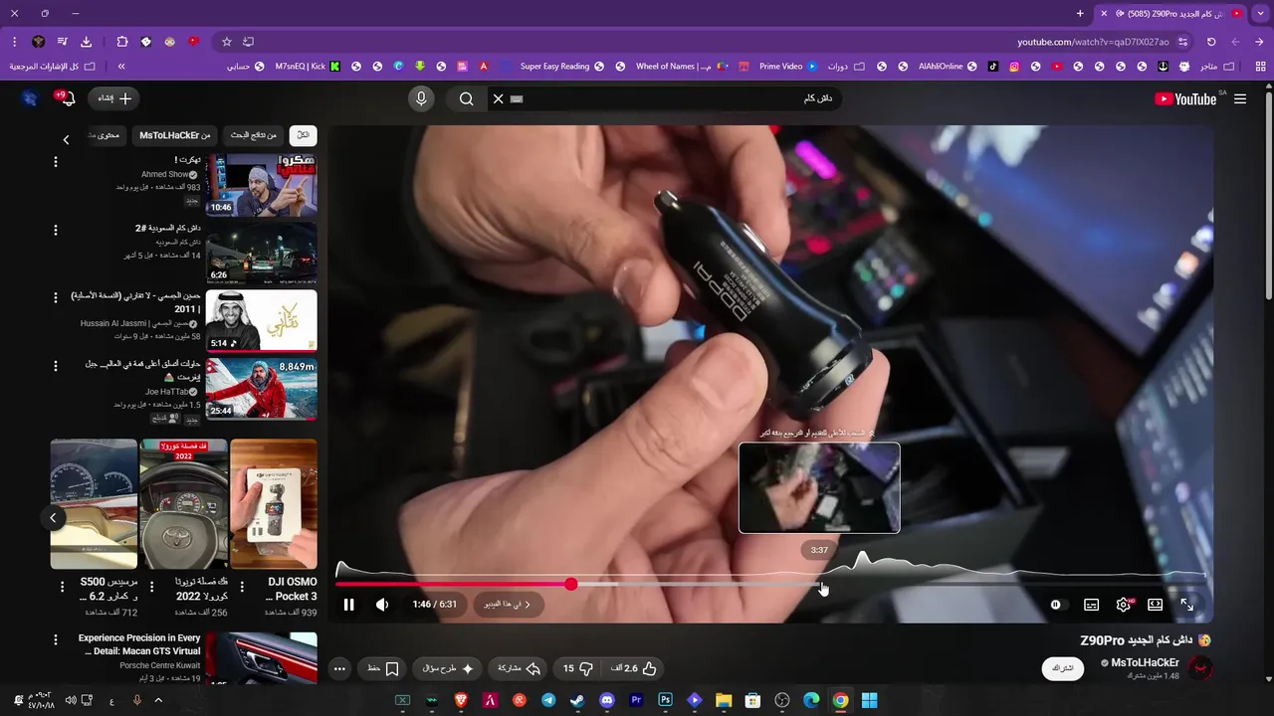This screenshot has width=1274, height=716.
Task: Save the video with حفظ button
Action: [x=383, y=668]
